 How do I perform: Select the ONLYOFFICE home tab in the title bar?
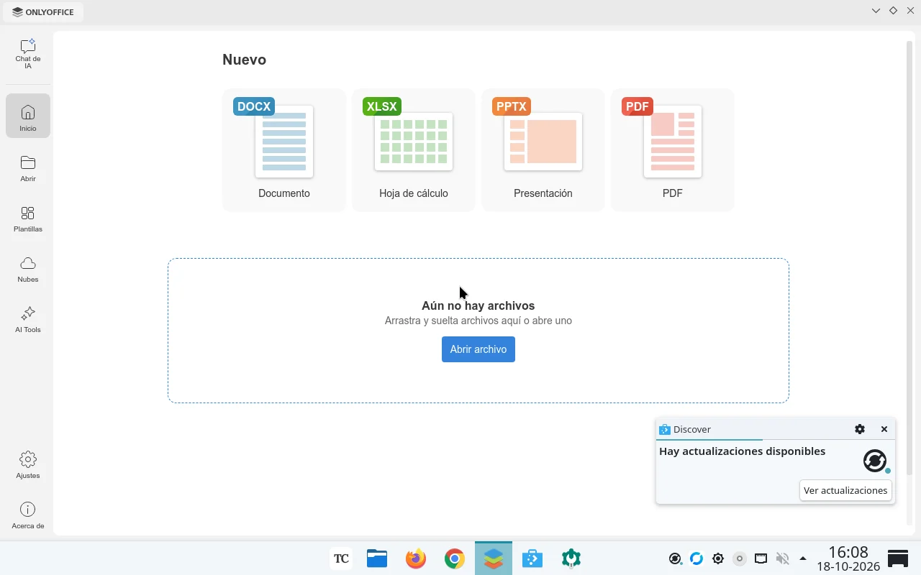43,11
